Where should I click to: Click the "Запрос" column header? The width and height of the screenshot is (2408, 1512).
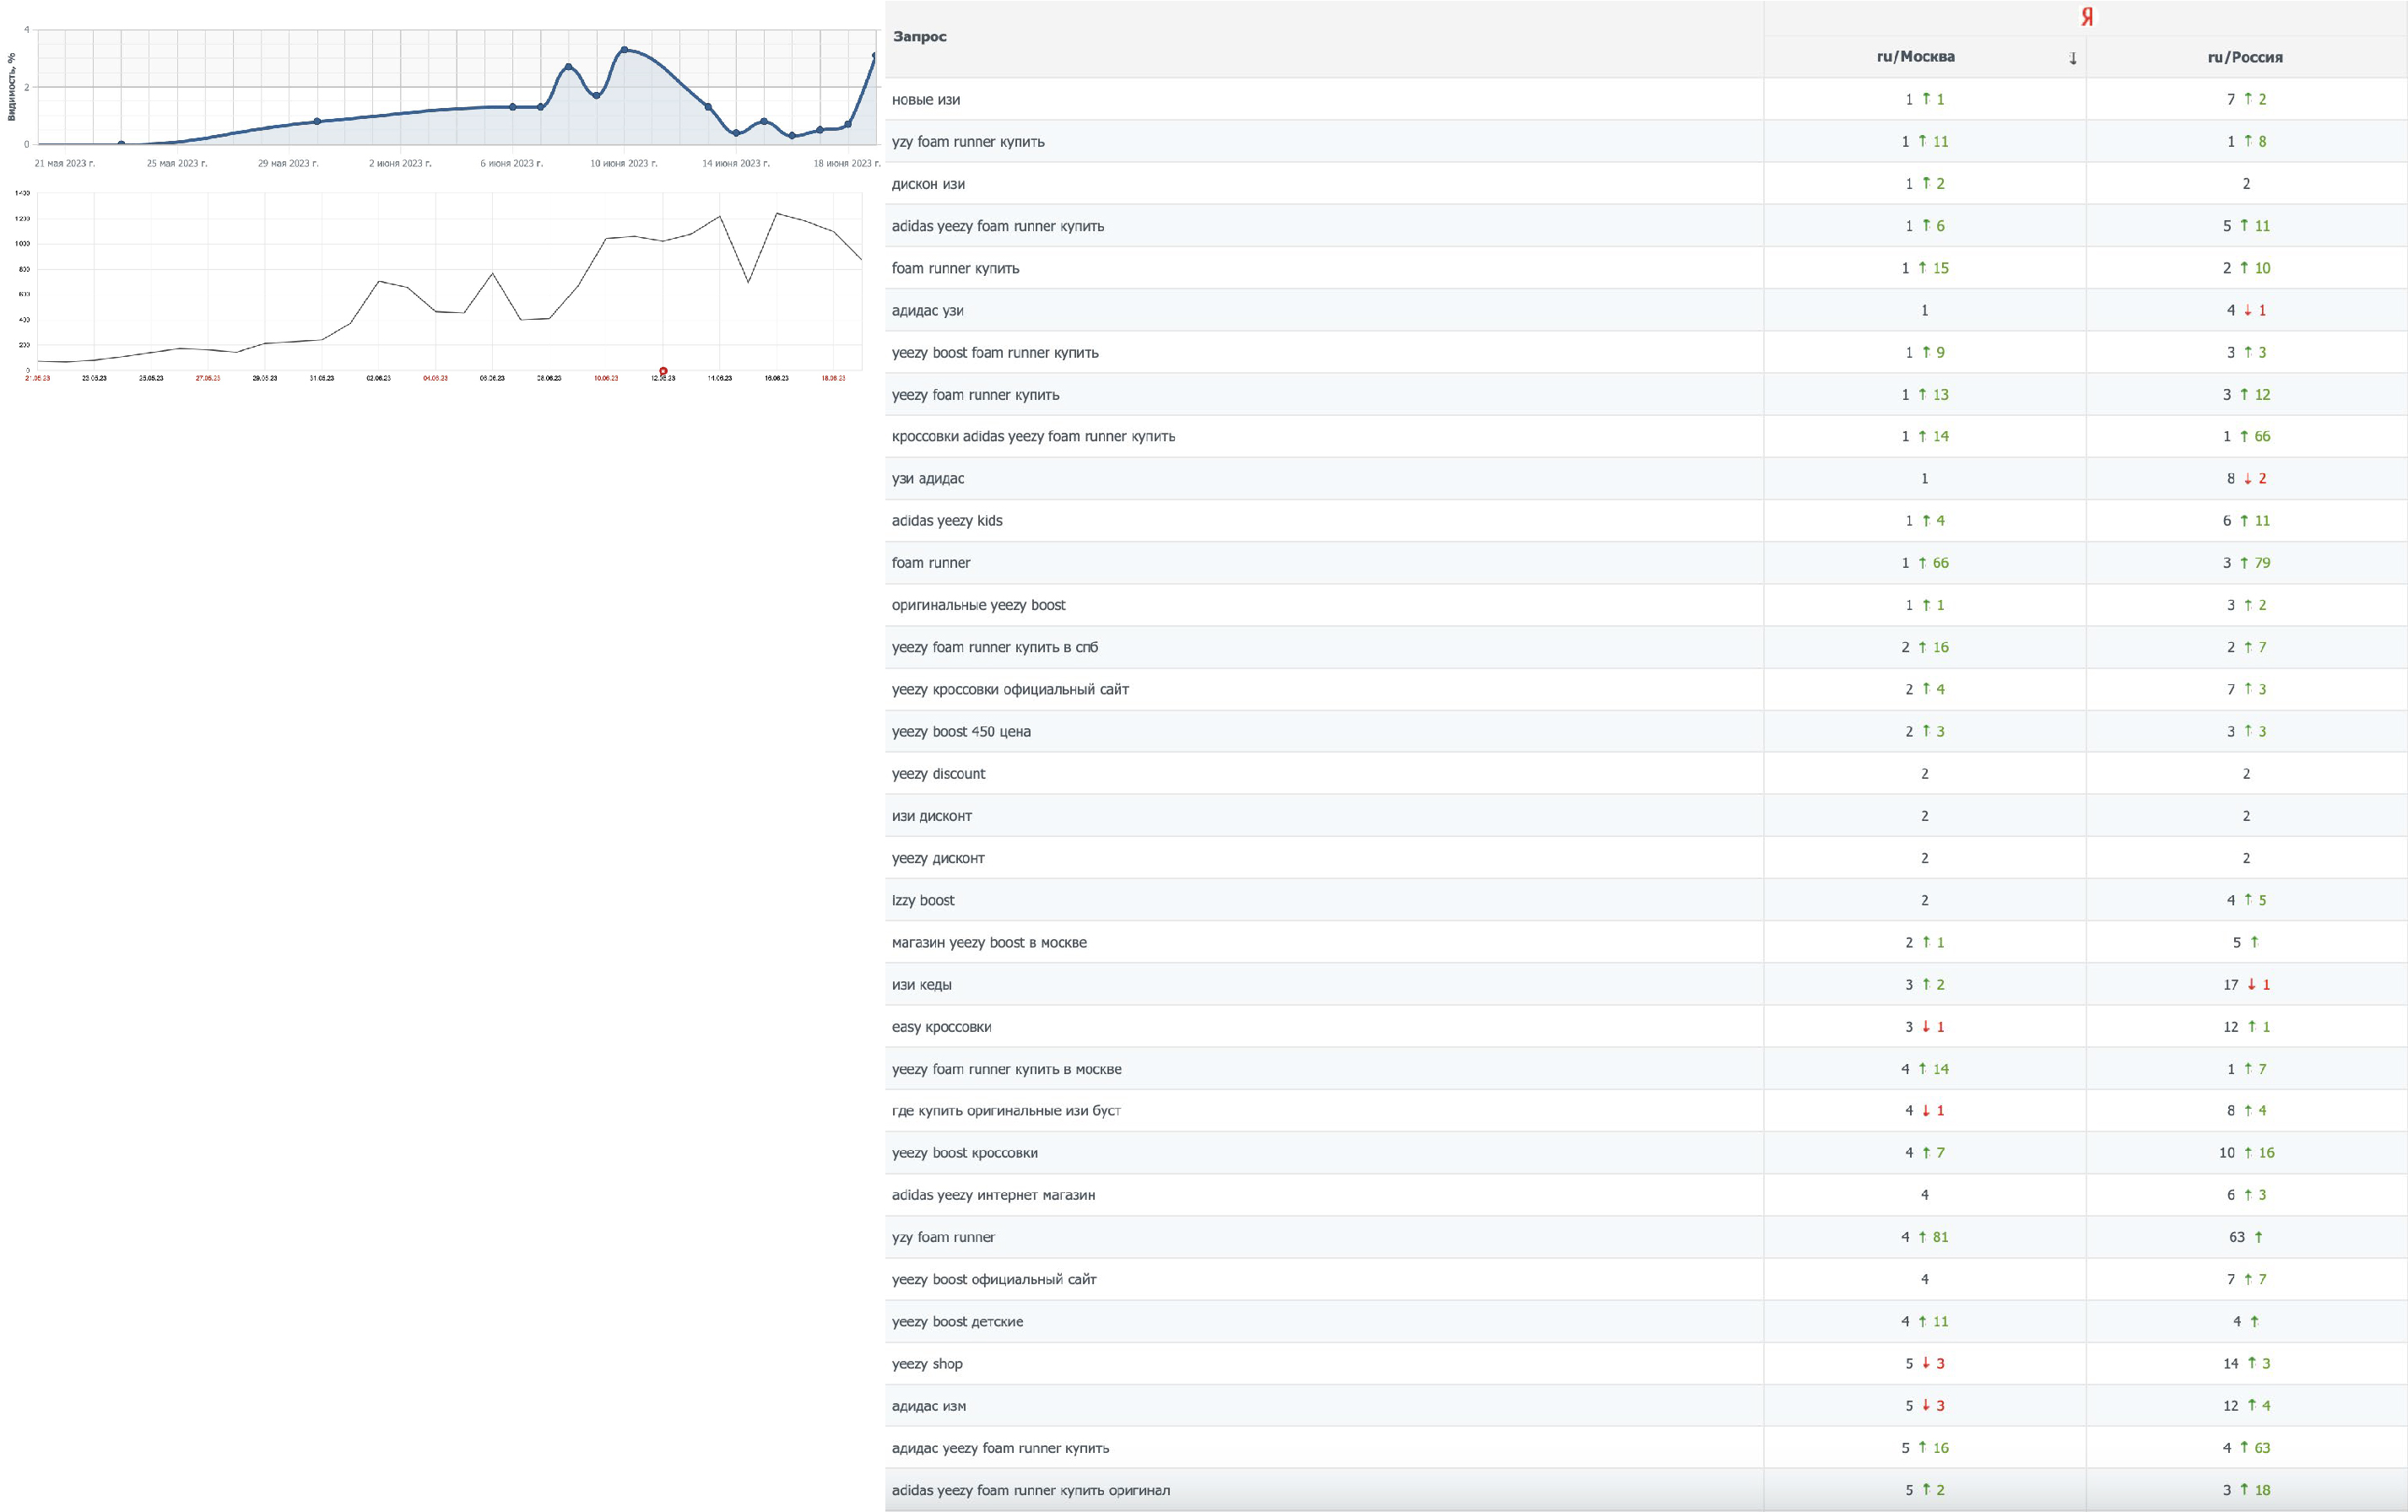click(919, 37)
